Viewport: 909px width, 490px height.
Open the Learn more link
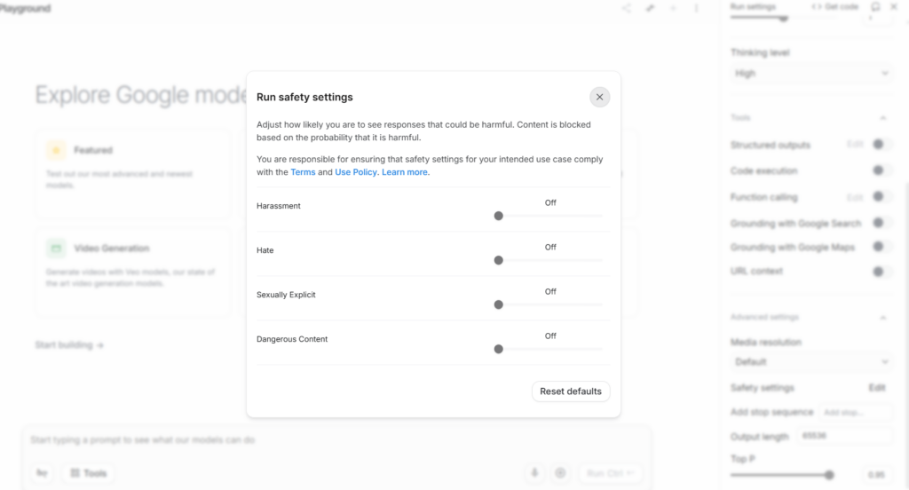(405, 172)
